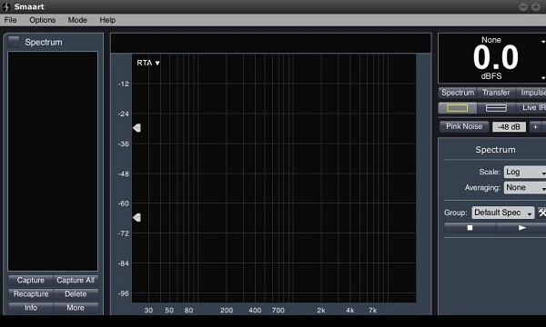Toggle the Live IR button
The image size is (546, 327).
click(532, 108)
